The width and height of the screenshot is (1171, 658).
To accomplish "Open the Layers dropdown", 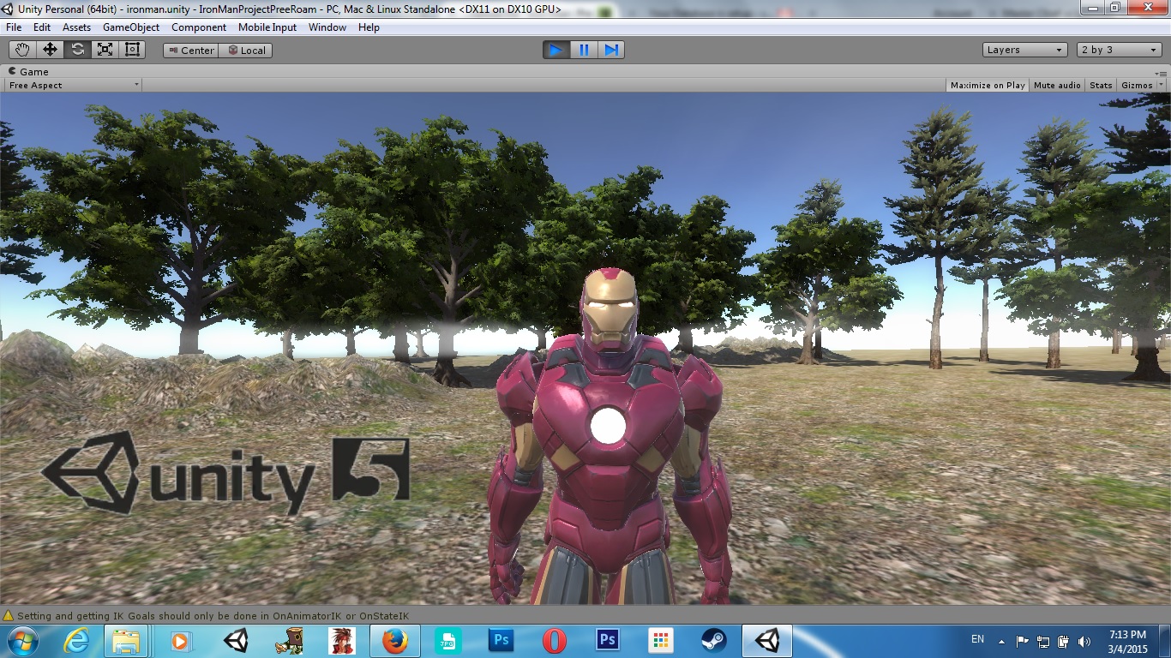I will pyautogui.click(x=1025, y=50).
